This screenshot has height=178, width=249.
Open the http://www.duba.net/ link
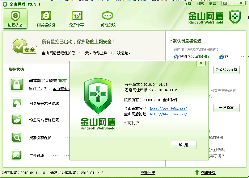coord(168,109)
